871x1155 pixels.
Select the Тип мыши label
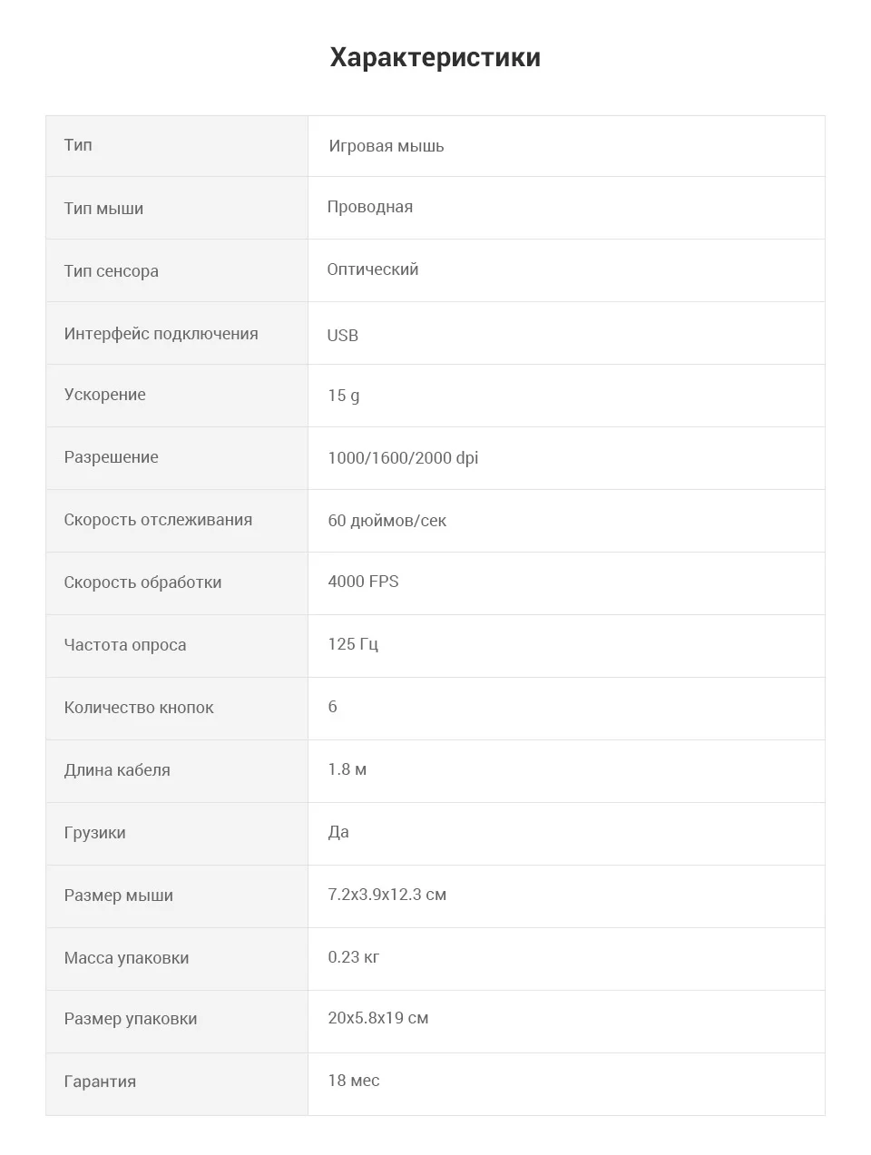(x=103, y=208)
